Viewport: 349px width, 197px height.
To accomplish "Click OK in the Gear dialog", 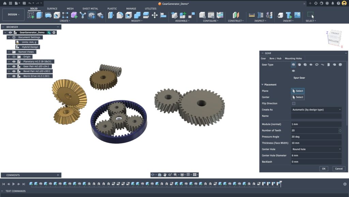I will 324,169.
